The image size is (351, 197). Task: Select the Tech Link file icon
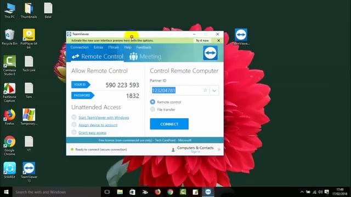click(x=29, y=63)
